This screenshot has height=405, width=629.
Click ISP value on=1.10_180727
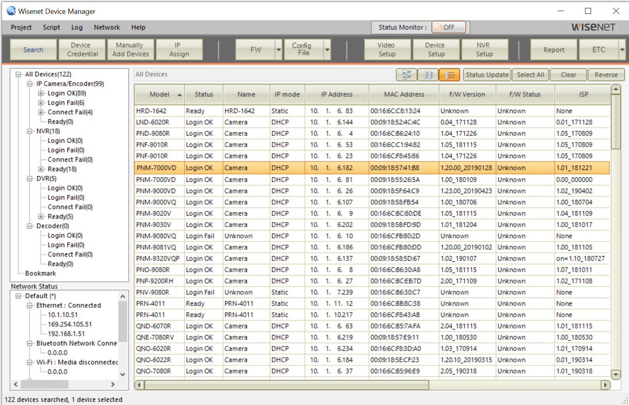pyautogui.click(x=580, y=258)
